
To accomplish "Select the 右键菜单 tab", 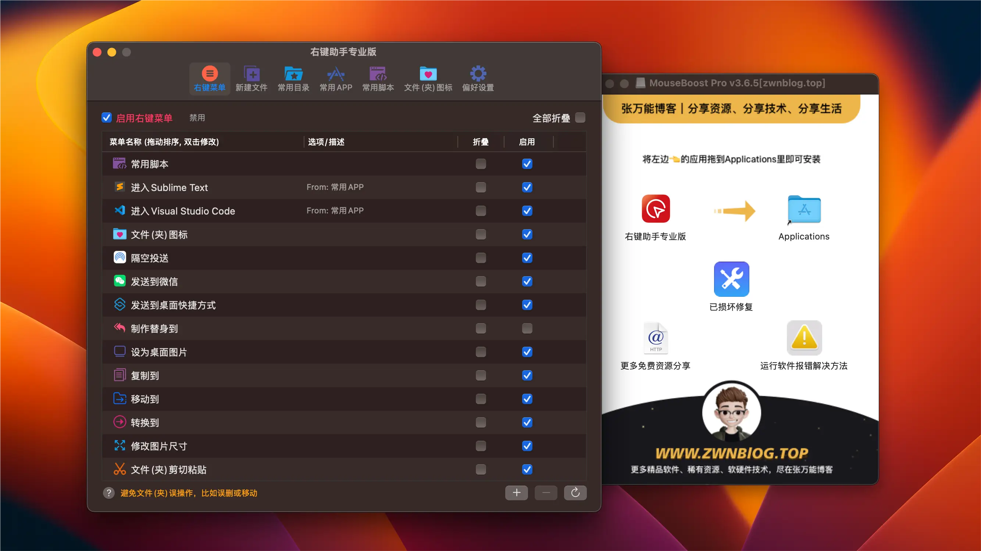I will click(x=210, y=79).
